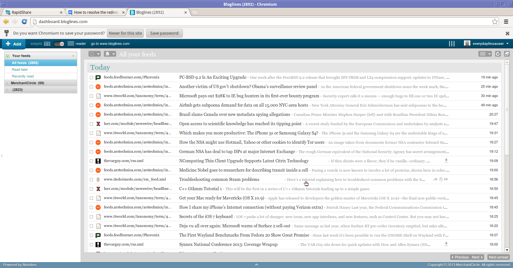The width and height of the screenshot is (513, 268).
Task: Click Phoronix favicon on PC-BSD 9.2 row
Action: pyautogui.click(x=98, y=77)
